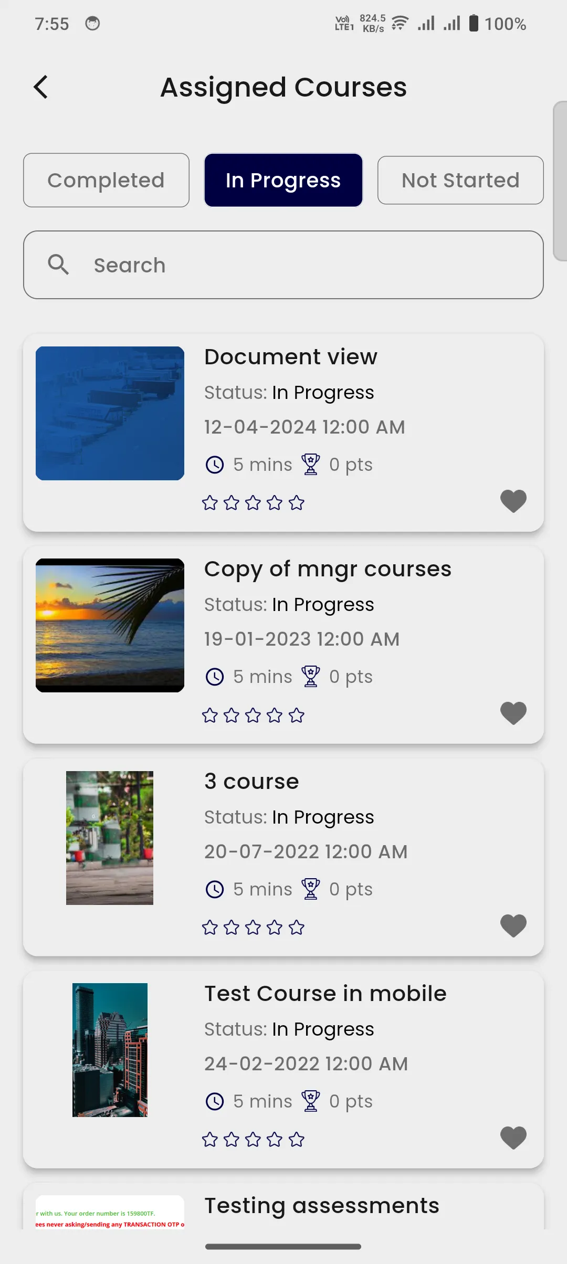The image size is (567, 1264).
Task: Tap the date 12-04-2024 12:00 AM
Action: pyautogui.click(x=304, y=427)
